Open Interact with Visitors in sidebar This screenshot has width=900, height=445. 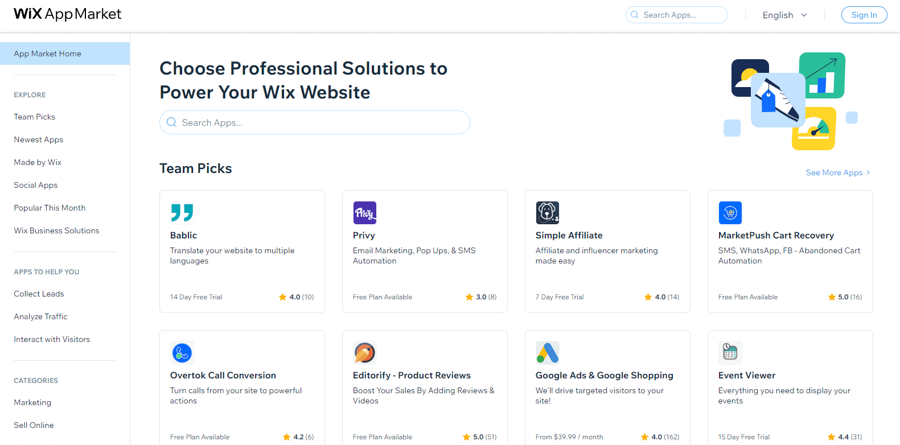[x=52, y=339]
